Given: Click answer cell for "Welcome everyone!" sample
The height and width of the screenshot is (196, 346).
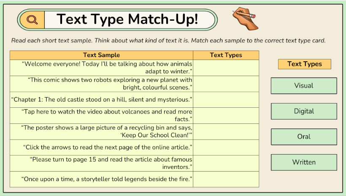Looking at the screenshot, I should [x=226, y=68].
